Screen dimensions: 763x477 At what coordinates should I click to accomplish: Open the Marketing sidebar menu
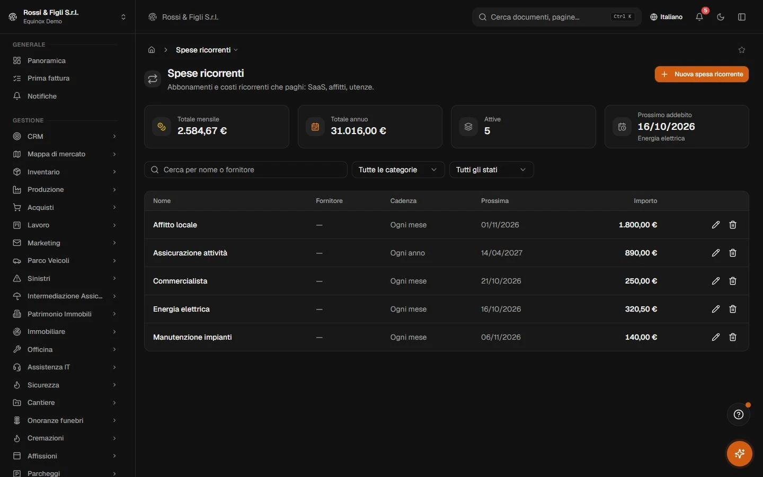pyautogui.click(x=65, y=243)
